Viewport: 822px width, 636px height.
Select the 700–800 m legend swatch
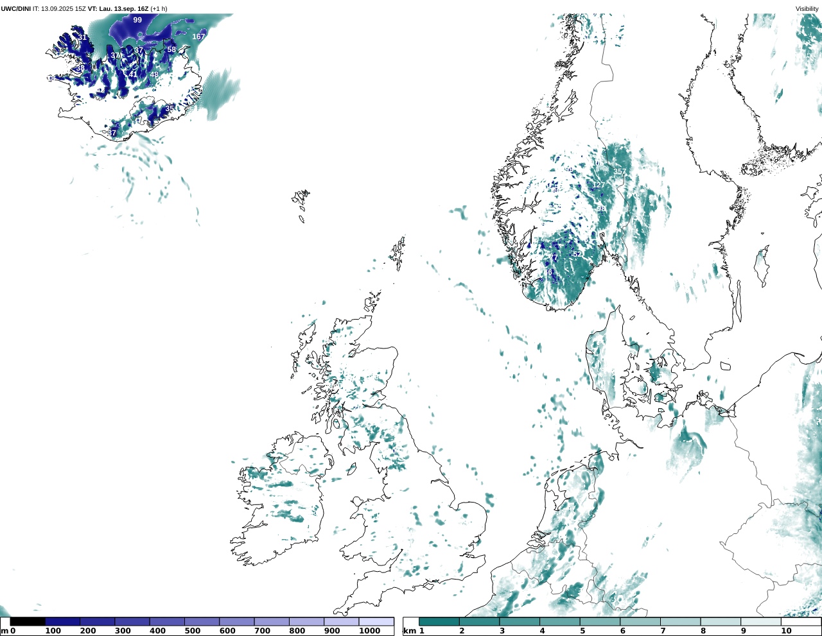click(272, 621)
